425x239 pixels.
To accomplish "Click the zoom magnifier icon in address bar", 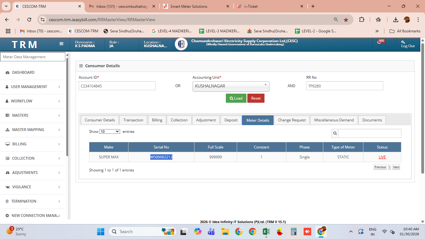I will [x=336, y=20].
